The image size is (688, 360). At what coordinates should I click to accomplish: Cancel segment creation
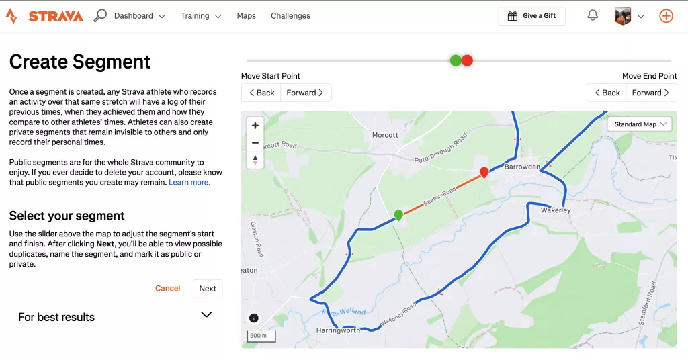(x=167, y=288)
